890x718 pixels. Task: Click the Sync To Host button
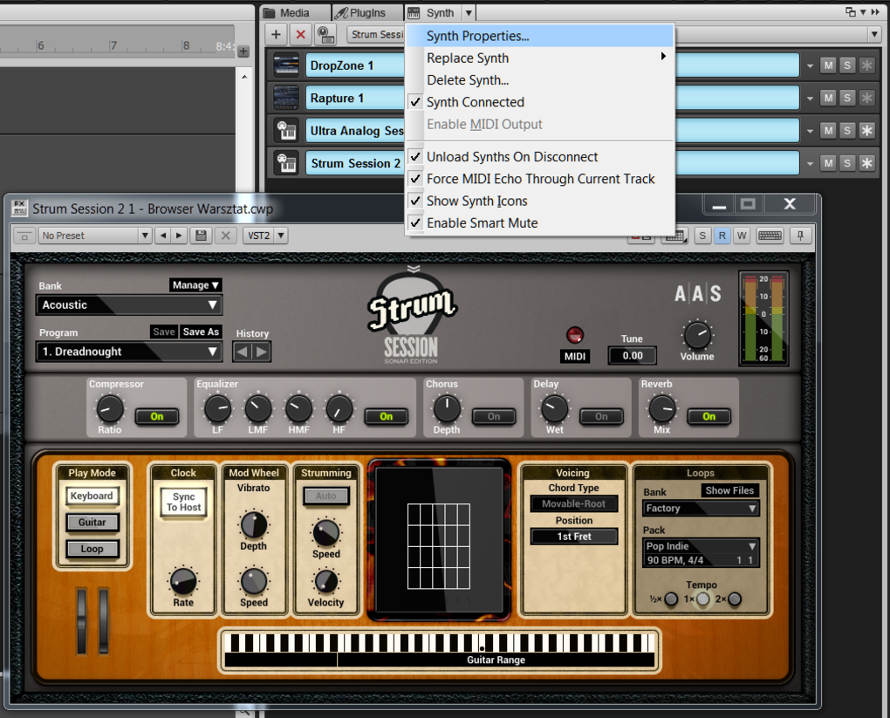click(x=184, y=503)
